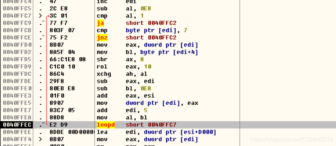
Task: Select hex bytes 88D8
Action: tap(57, 118)
